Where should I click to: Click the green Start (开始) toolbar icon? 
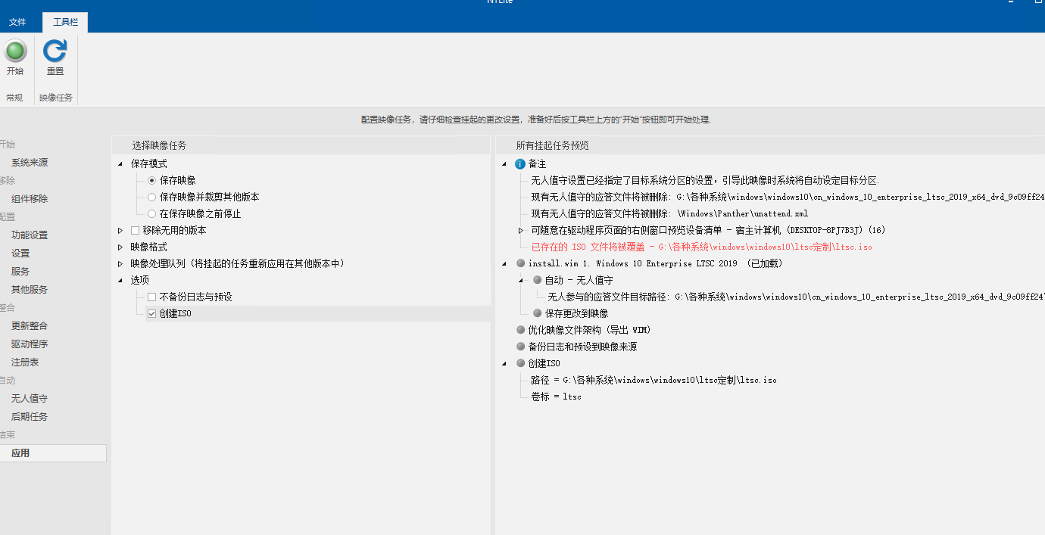pos(15,51)
